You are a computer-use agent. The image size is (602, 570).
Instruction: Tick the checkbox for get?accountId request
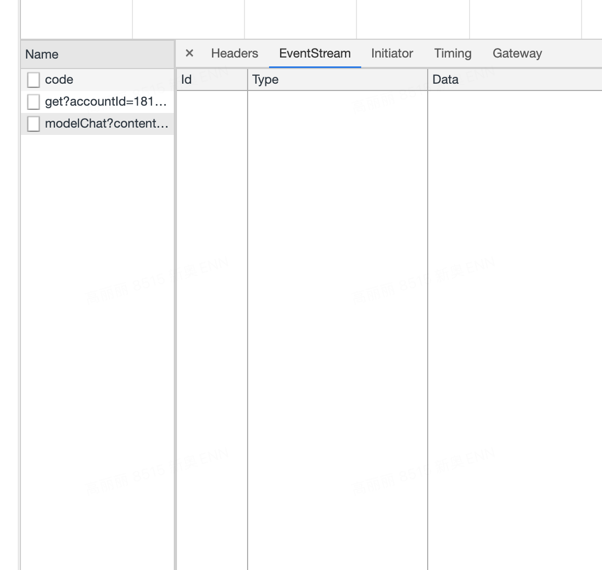pos(34,102)
